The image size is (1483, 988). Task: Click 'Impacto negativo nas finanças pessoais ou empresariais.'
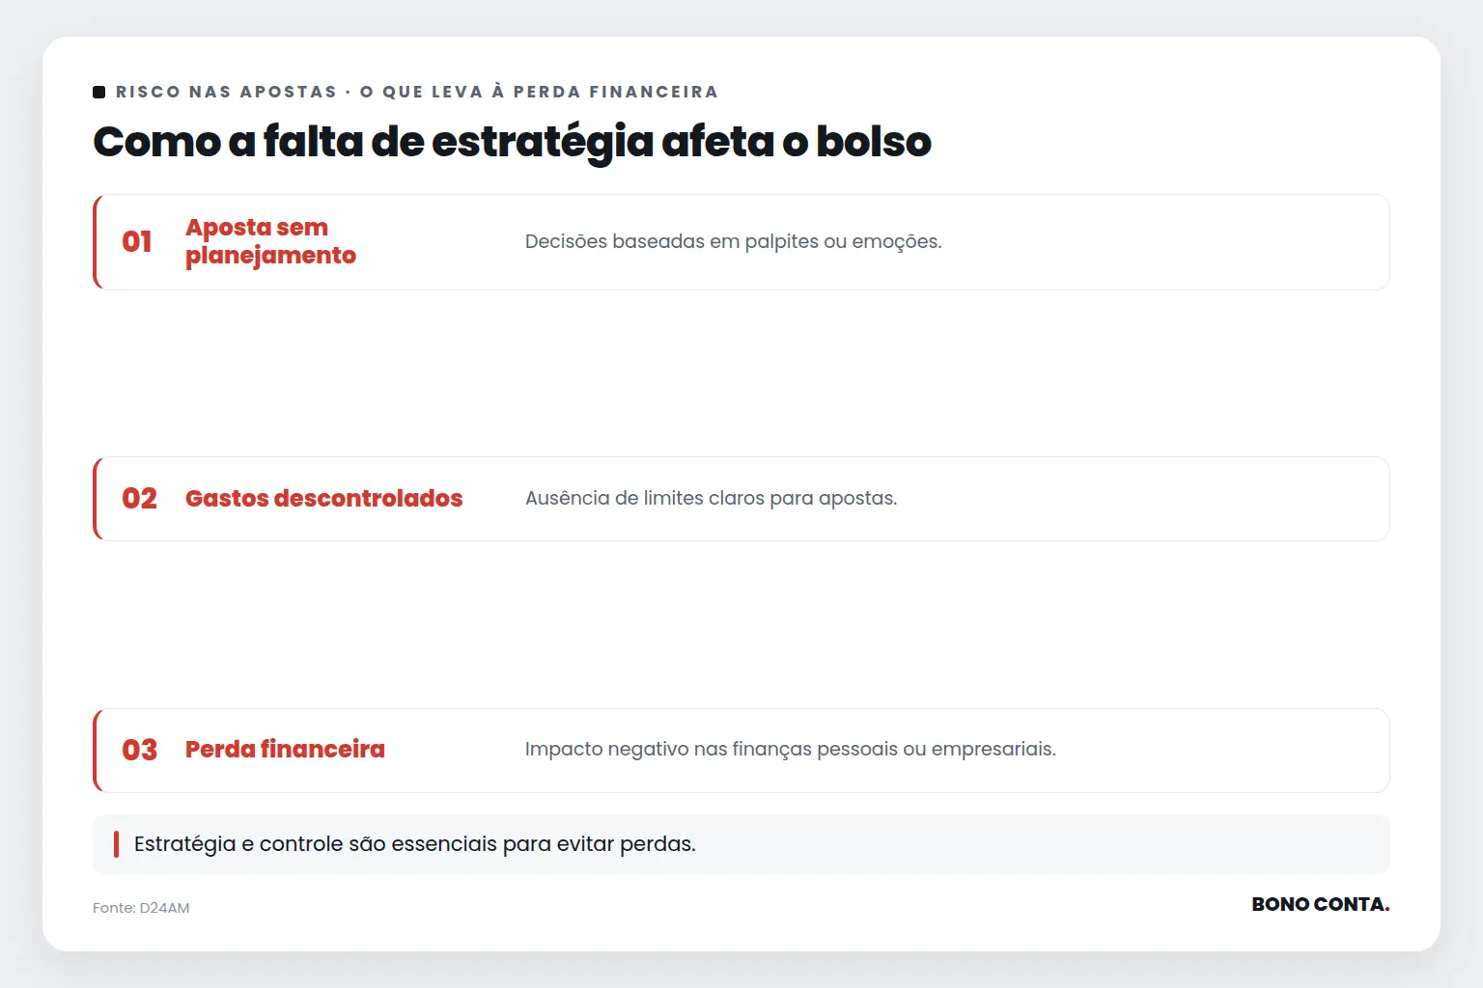[790, 749]
